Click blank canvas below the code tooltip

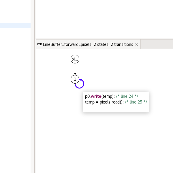(x=115, y=138)
